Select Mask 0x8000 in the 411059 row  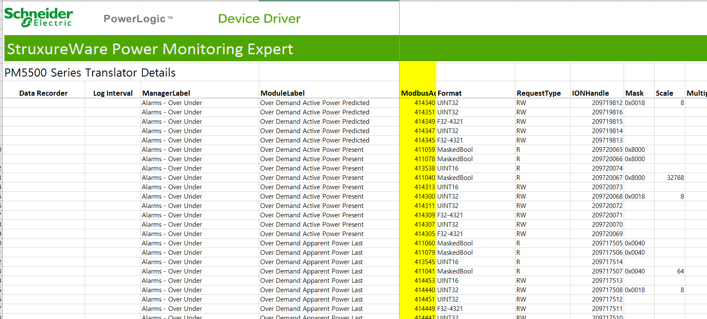(x=639, y=150)
